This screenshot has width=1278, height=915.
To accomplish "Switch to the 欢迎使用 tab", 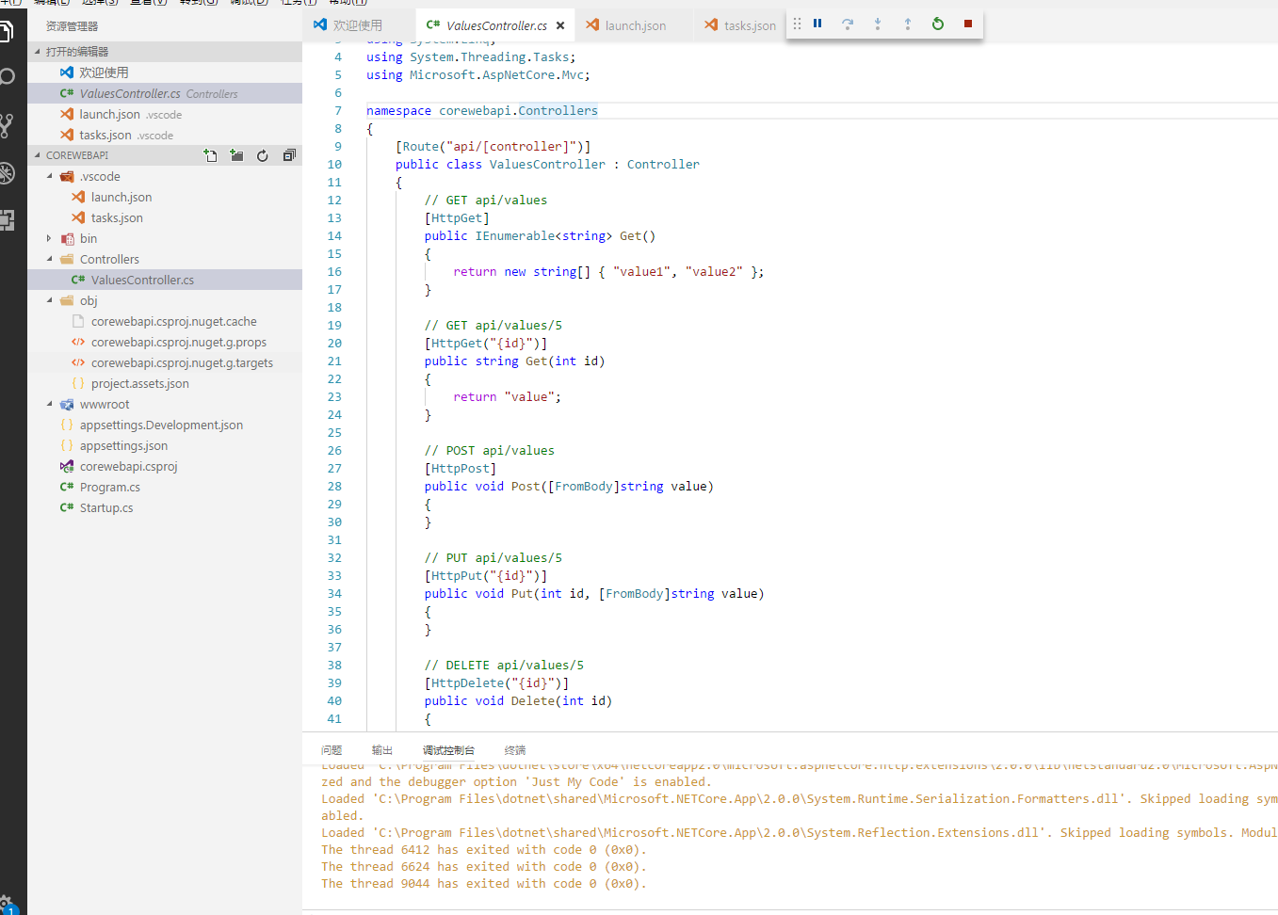I will click(358, 25).
